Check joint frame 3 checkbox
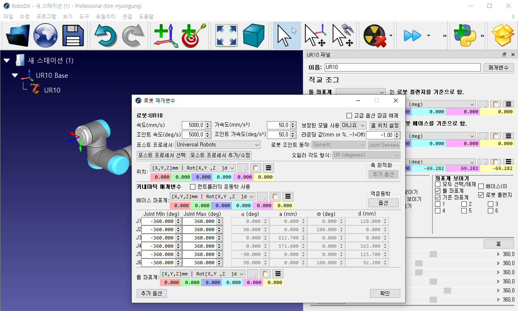Image resolution: width=518 pixels, height=311 pixels. 490,204
